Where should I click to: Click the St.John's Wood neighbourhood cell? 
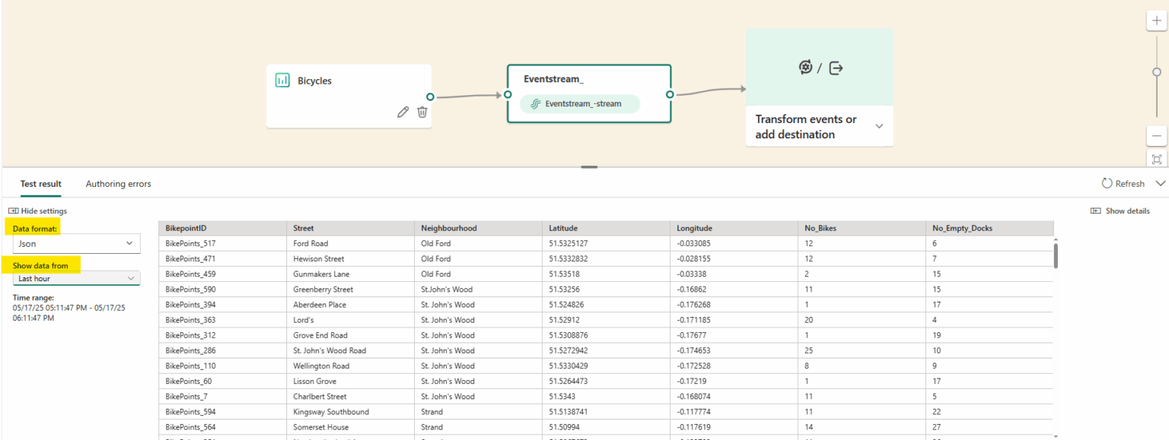[x=479, y=289]
